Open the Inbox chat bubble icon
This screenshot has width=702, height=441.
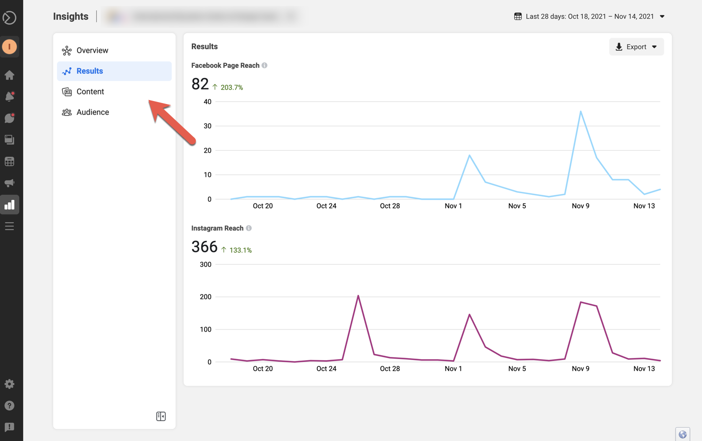(9, 118)
